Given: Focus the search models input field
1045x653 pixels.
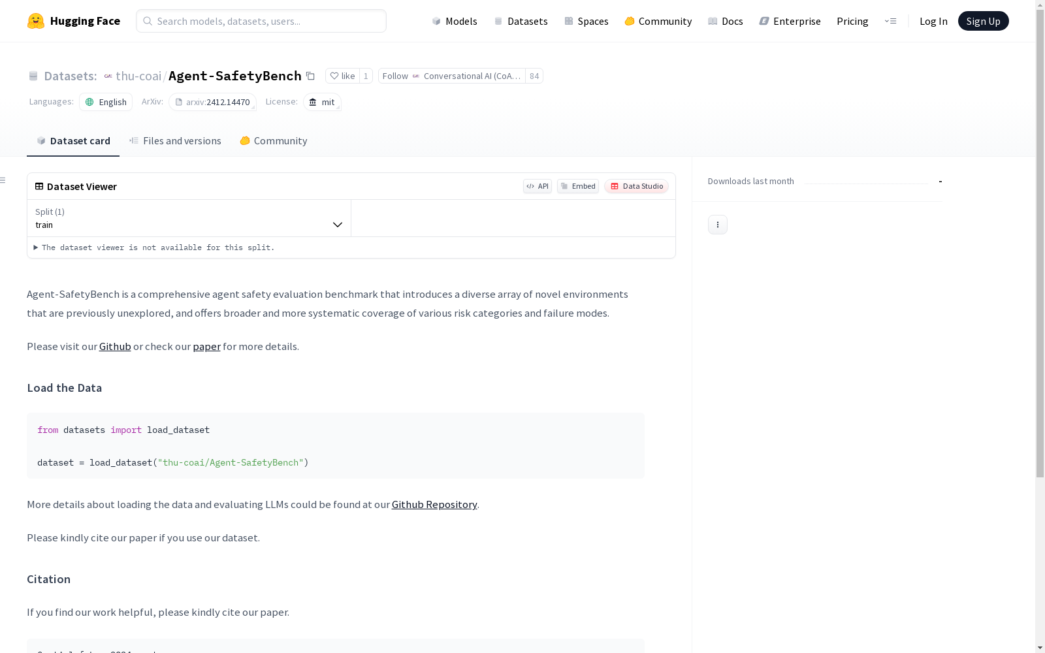Looking at the screenshot, I should coord(261,21).
